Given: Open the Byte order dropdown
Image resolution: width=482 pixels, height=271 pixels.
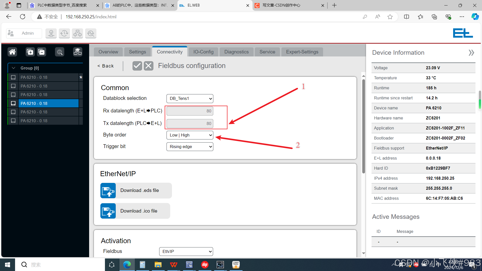Looking at the screenshot, I should click(190, 135).
